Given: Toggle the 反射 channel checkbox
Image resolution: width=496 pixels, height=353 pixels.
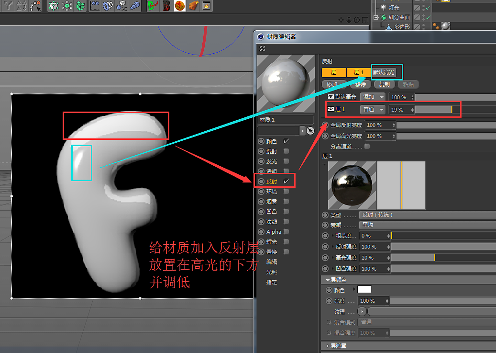Looking at the screenshot, I should pos(287,181).
